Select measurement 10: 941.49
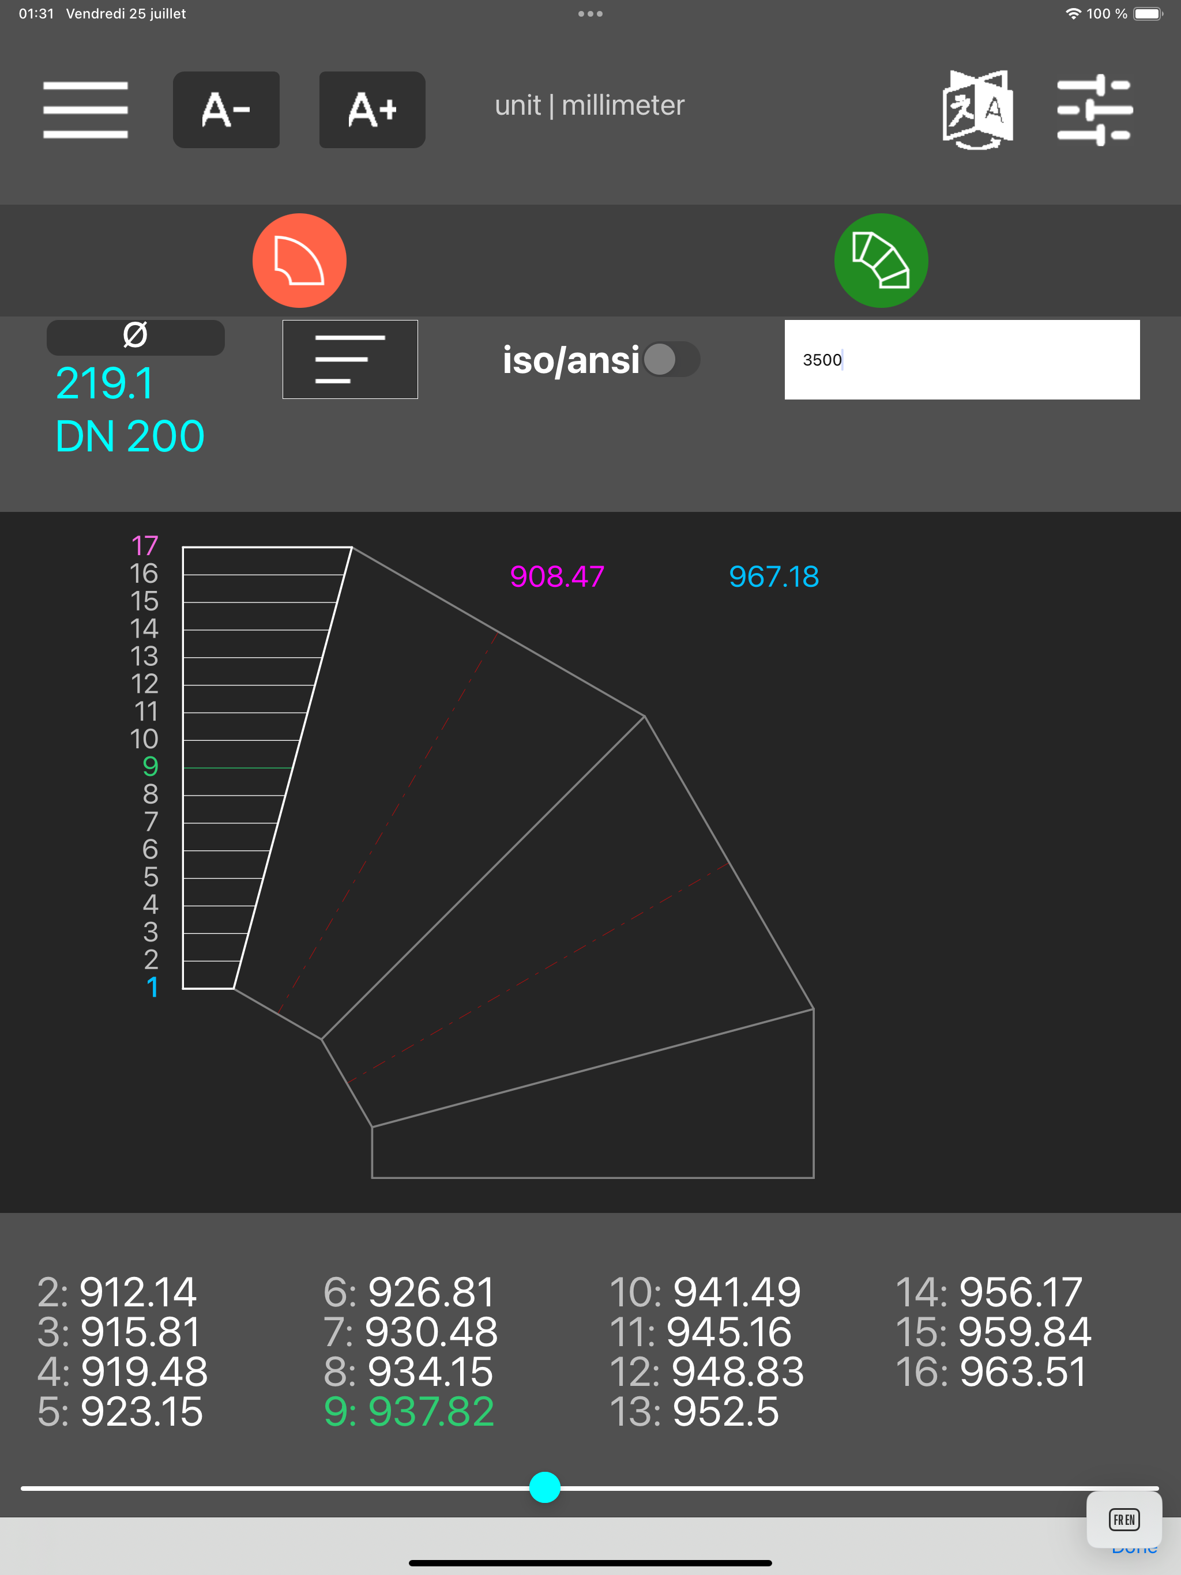1181x1575 pixels. (705, 1291)
